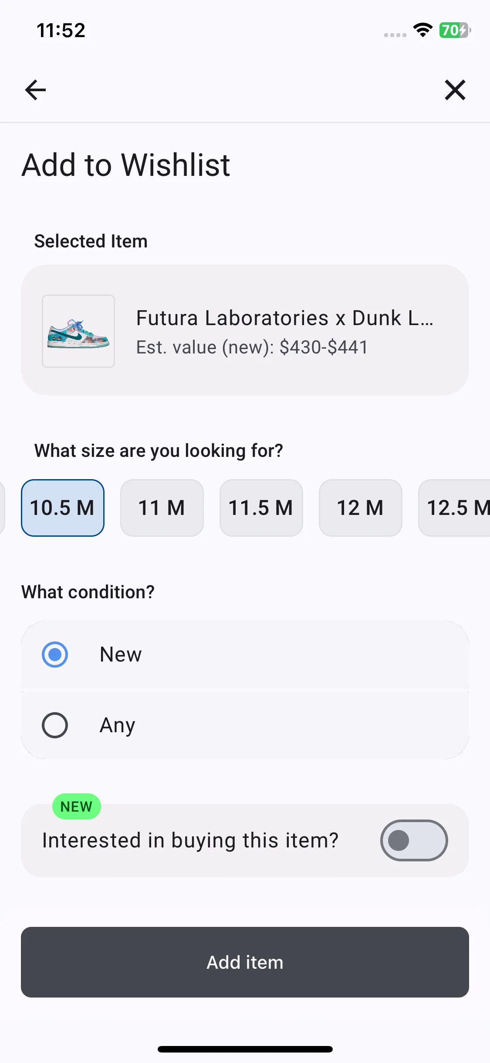490x1063 pixels.
Task: Choose size 12 M
Action: coord(361,508)
